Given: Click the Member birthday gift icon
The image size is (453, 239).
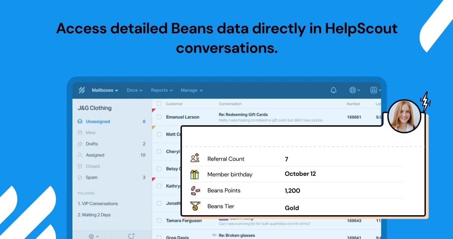Looking at the screenshot, I should 195,174.
